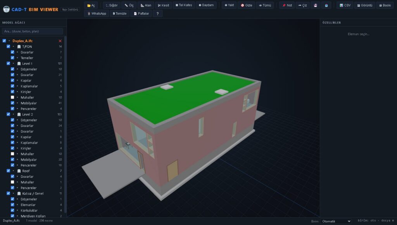Isolate the selection with Yalıt
Image resolution: width=397 pixels, height=225 pixels.
[x=229, y=5]
